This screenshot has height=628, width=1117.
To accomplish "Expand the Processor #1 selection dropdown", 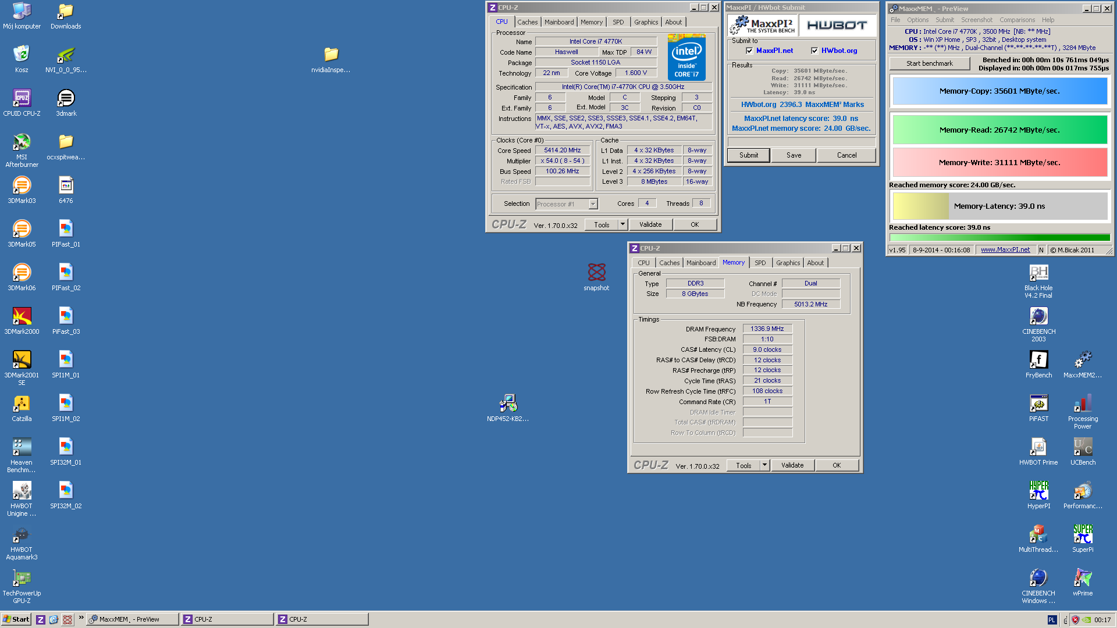I will point(593,204).
